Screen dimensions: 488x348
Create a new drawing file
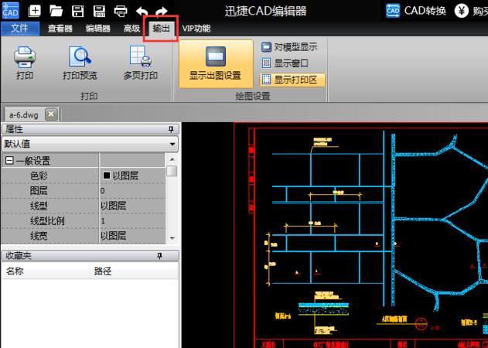(x=34, y=11)
